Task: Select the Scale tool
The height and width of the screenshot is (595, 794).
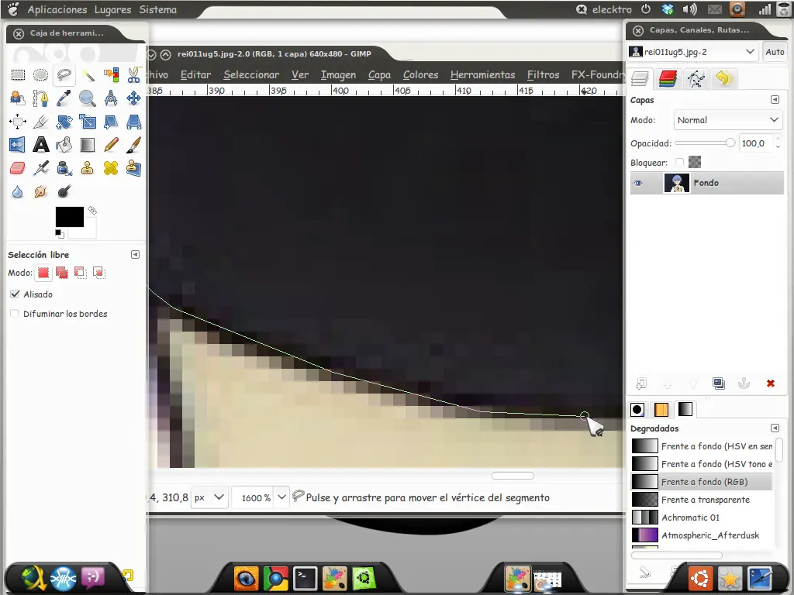Action: pyautogui.click(x=88, y=122)
